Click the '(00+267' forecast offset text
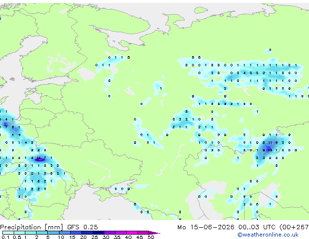Screen dimensions: 309x239 coord(294,227)
